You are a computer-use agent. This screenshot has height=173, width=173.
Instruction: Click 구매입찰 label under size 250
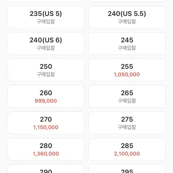pos(46,74)
